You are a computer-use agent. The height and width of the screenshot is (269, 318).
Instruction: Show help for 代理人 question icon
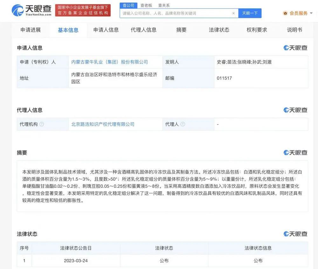(x=183, y=124)
